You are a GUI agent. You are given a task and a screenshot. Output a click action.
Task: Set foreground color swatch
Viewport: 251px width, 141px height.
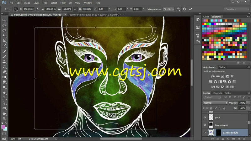click(x=3, y=127)
